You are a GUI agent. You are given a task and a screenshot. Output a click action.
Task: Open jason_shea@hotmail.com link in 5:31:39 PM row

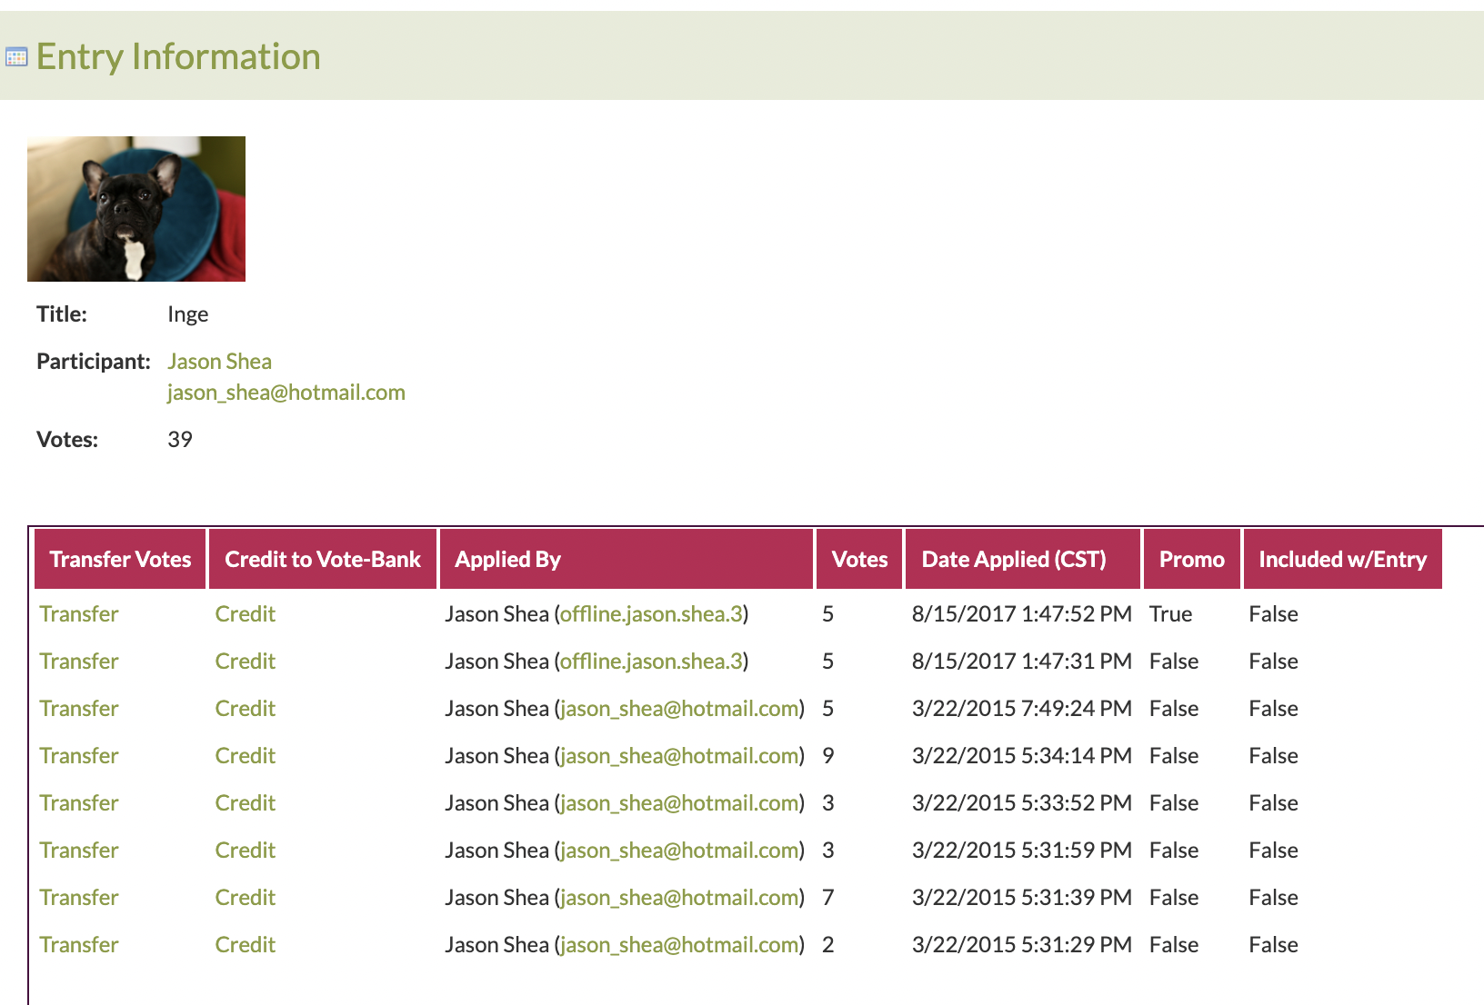(680, 898)
